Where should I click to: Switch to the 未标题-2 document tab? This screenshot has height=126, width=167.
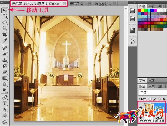click(x=76, y=4)
